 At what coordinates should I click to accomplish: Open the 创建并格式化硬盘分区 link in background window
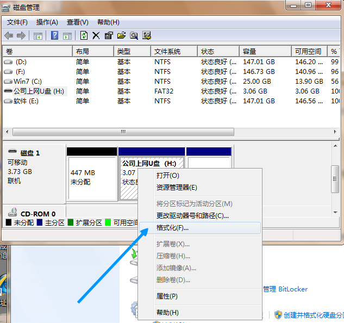[x=314, y=315]
